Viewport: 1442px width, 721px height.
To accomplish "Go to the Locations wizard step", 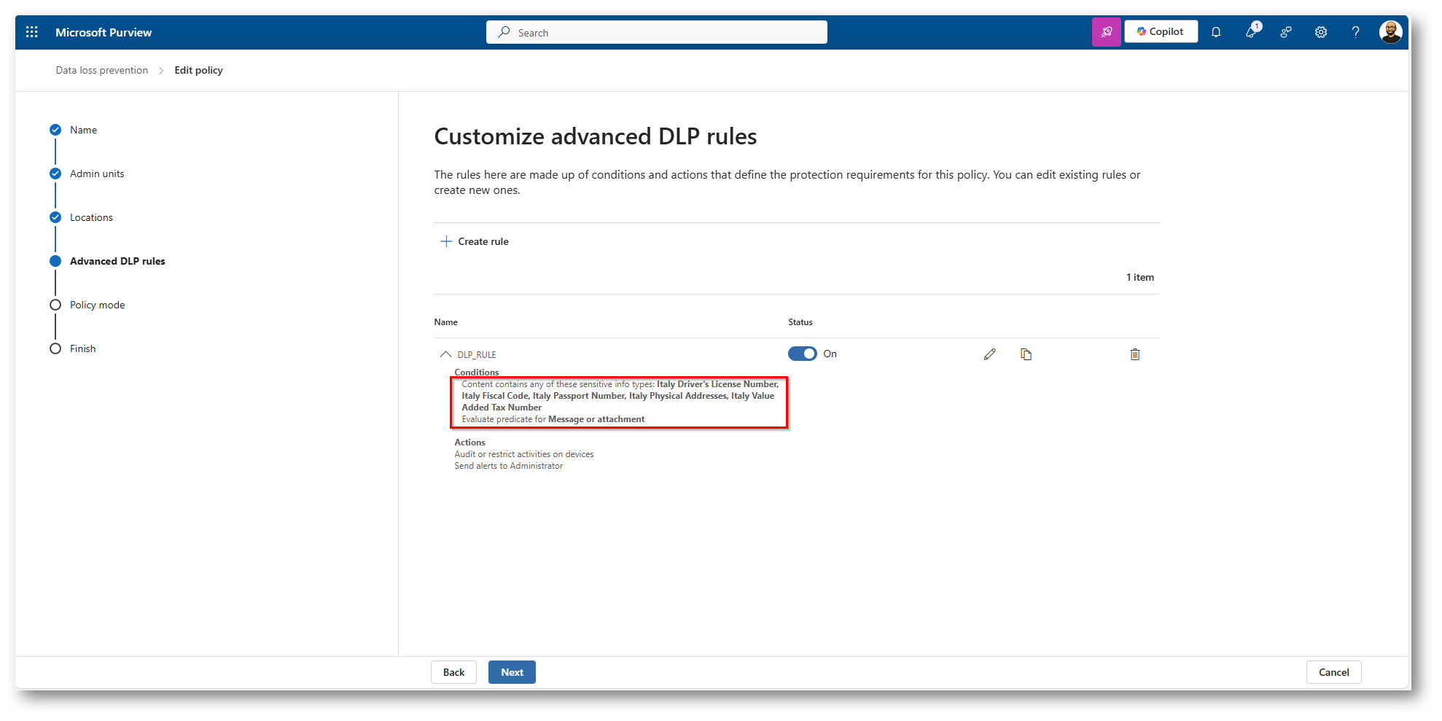I will (x=91, y=217).
